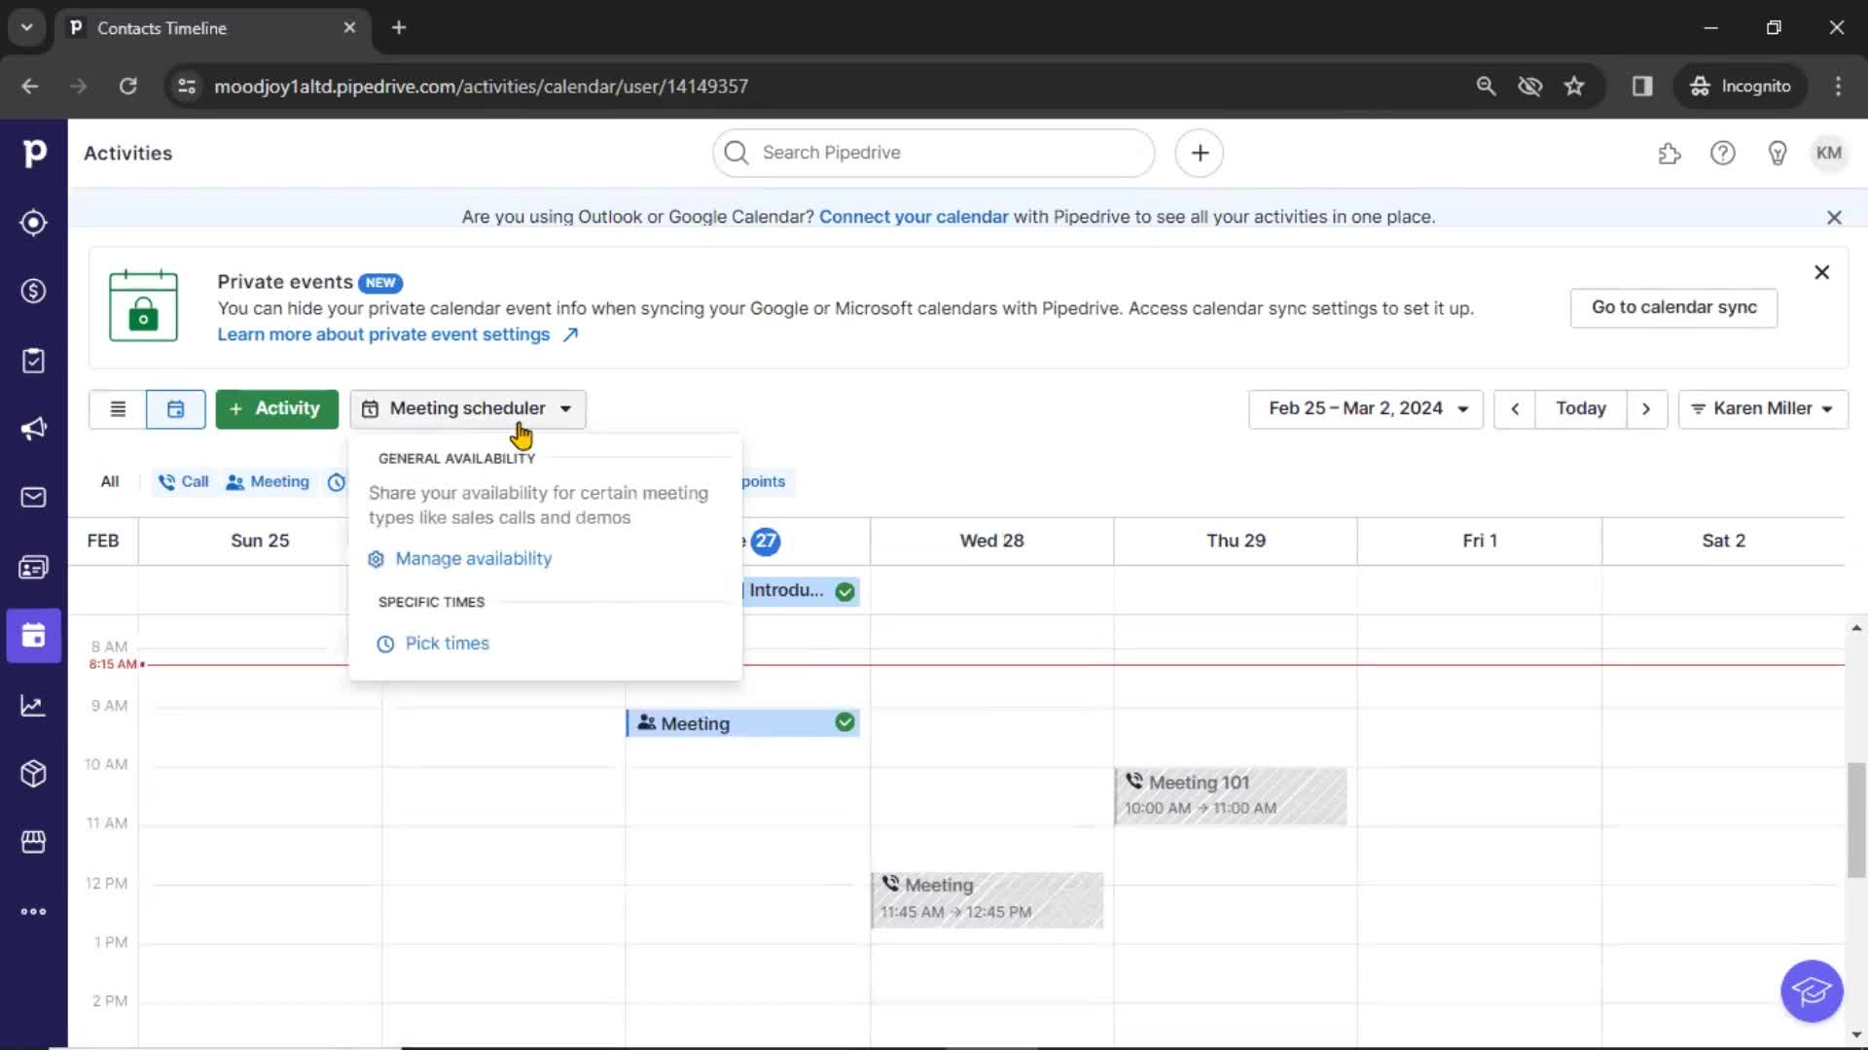This screenshot has height=1050, width=1868.
Task: Open the More ellipsis menu in sidebar
Action: pos(34,912)
